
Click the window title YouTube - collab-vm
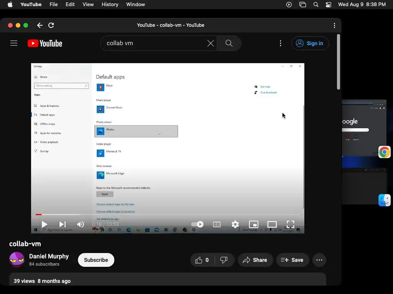(x=170, y=25)
